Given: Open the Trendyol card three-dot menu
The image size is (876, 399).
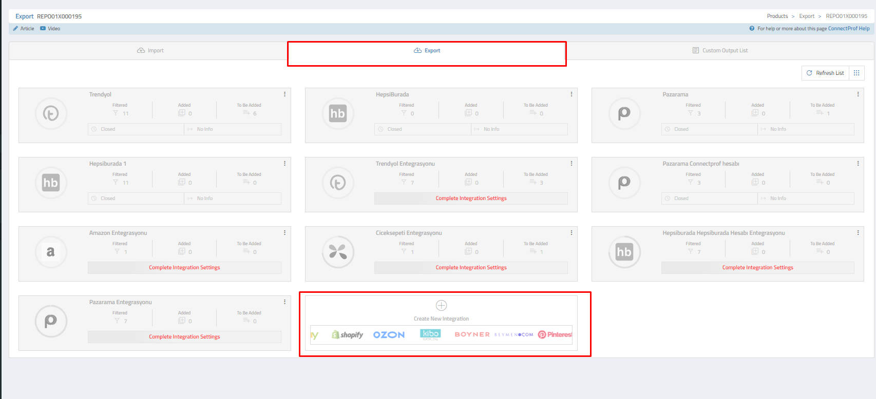Looking at the screenshot, I should point(284,94).
